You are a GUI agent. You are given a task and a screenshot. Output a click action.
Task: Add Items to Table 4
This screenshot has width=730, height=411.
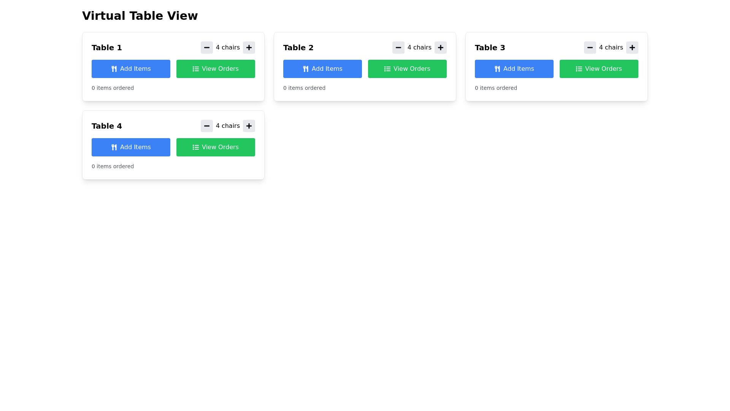point(131,147)
